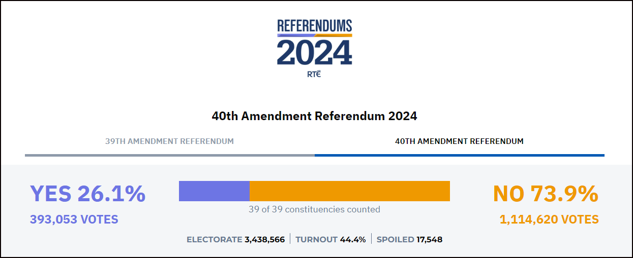The height and width of the screenshot is (258, 633).
Task: Click the NO 73.9% result text
Action: 546,194
